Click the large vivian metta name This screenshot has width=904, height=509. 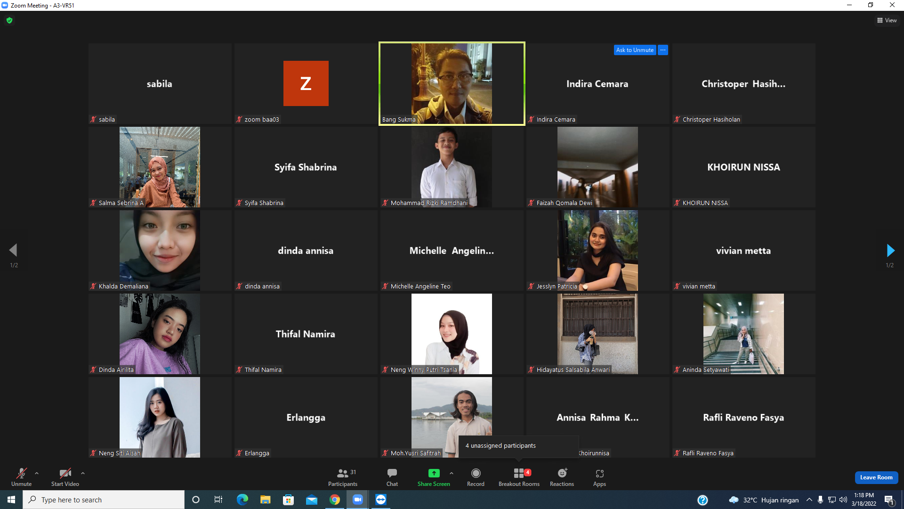pyautogui.click(x=743, y=251)
